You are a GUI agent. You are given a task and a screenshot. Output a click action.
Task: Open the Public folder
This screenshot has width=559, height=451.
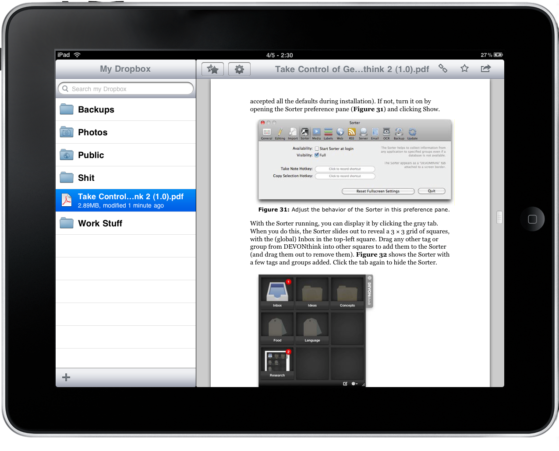[126, 155]
